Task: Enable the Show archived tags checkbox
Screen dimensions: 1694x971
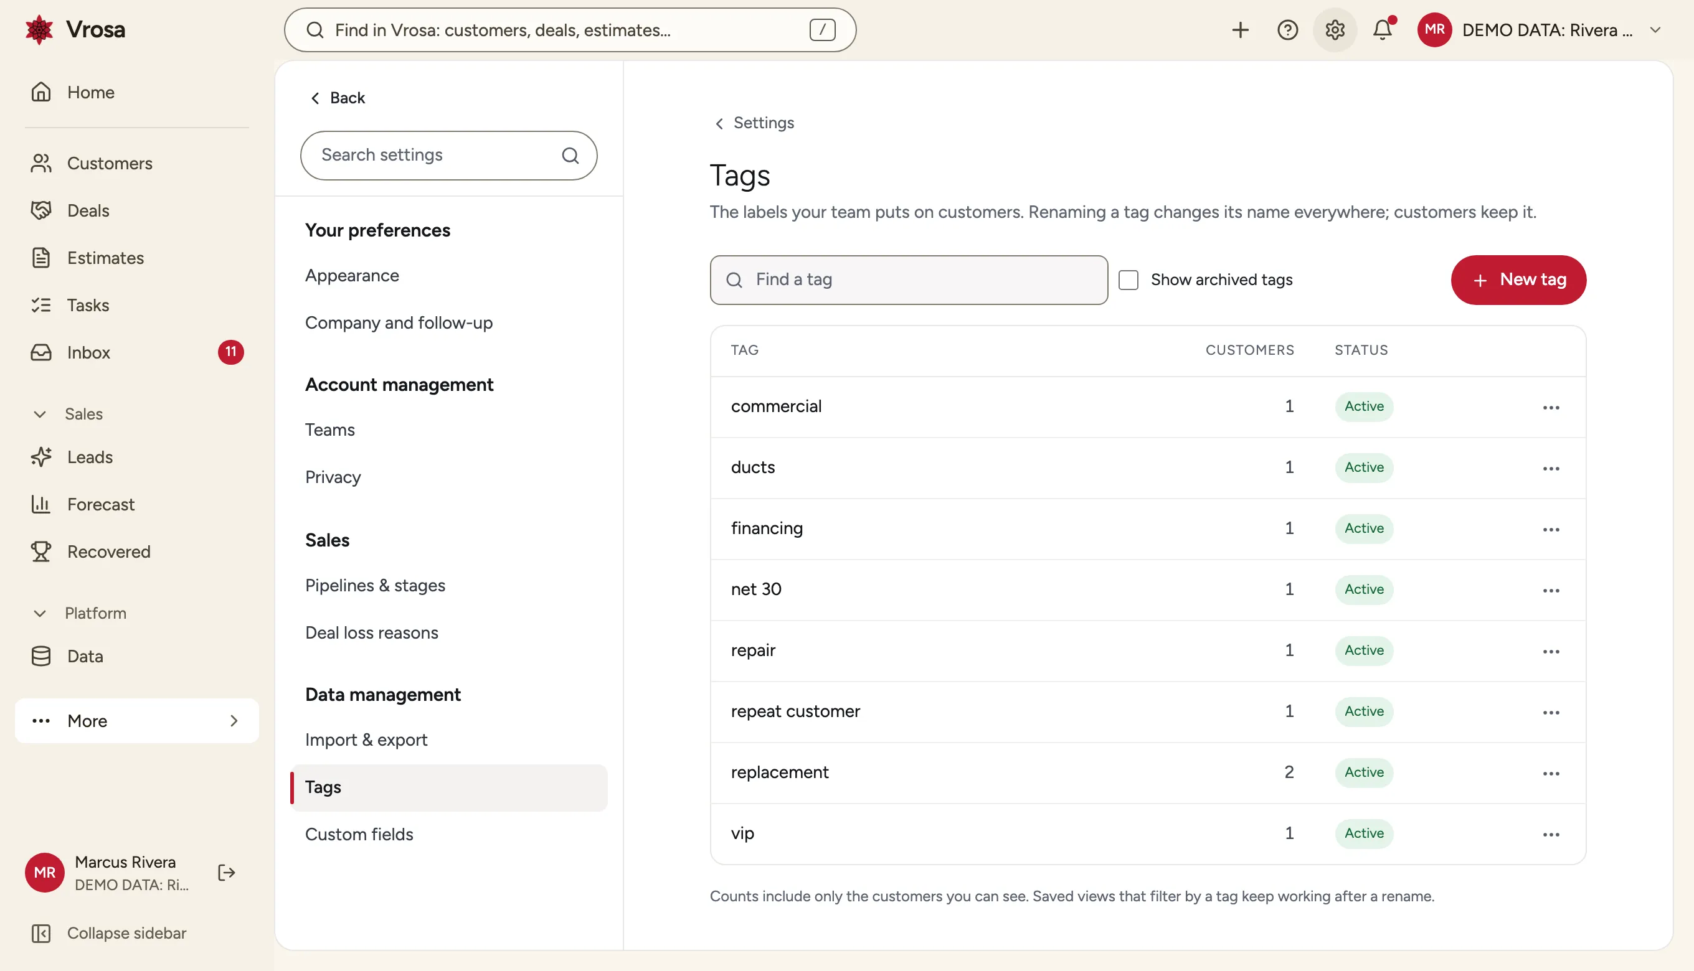Action: point(1127,280)
